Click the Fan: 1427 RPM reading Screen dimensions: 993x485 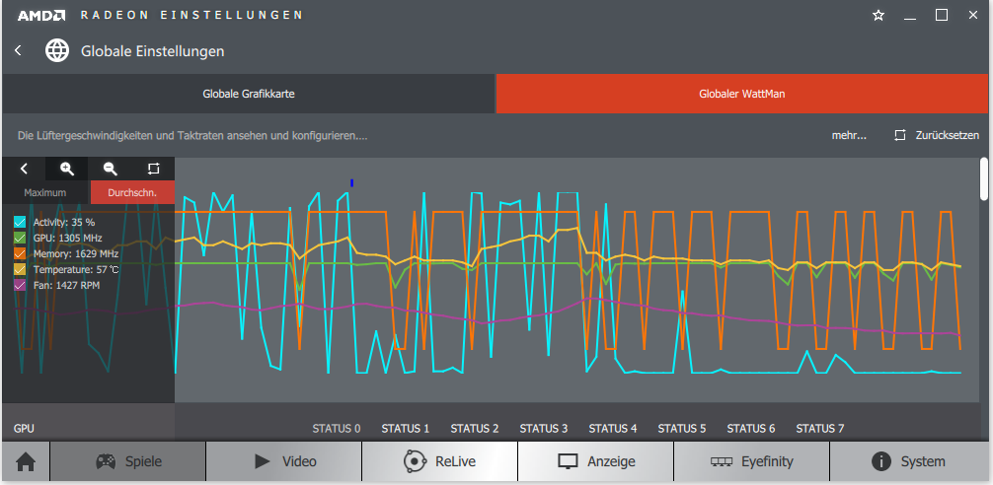[66, 285]
